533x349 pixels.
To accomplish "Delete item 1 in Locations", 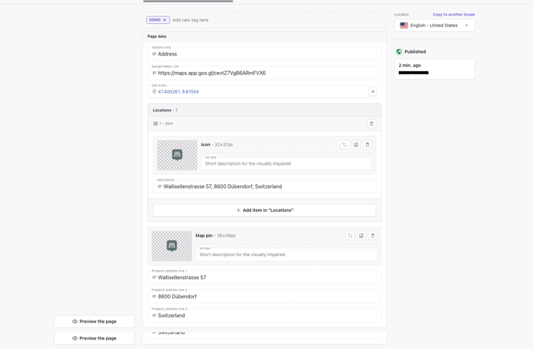I will (371, 124).
